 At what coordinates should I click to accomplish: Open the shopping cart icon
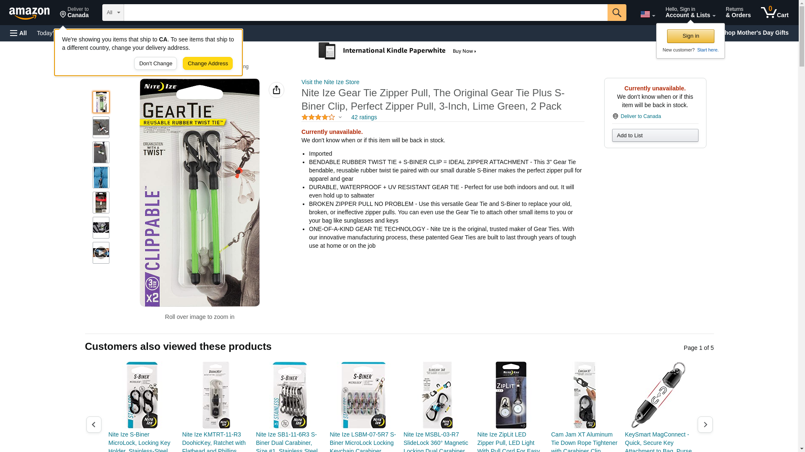774,13
